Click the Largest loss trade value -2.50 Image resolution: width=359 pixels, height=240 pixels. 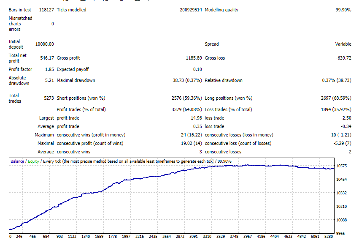tap(346, 118)
